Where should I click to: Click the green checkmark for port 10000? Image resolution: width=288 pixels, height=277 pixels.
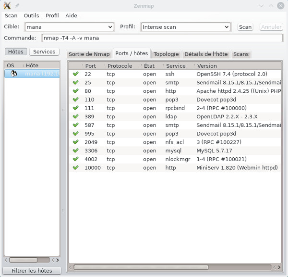point(75,168)
